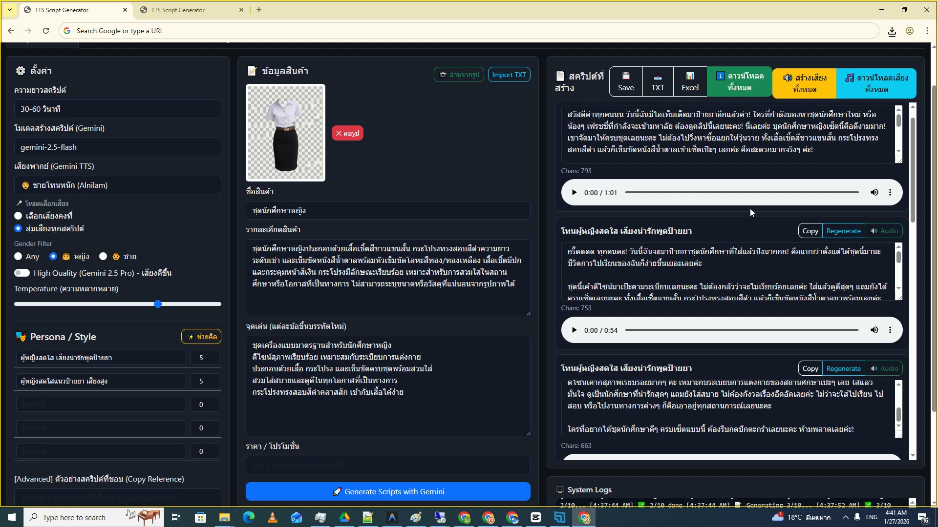This screenshot has height=527, width=938.
Task: Select ชาย in the Gender Filter
Action: pos(103,256)
